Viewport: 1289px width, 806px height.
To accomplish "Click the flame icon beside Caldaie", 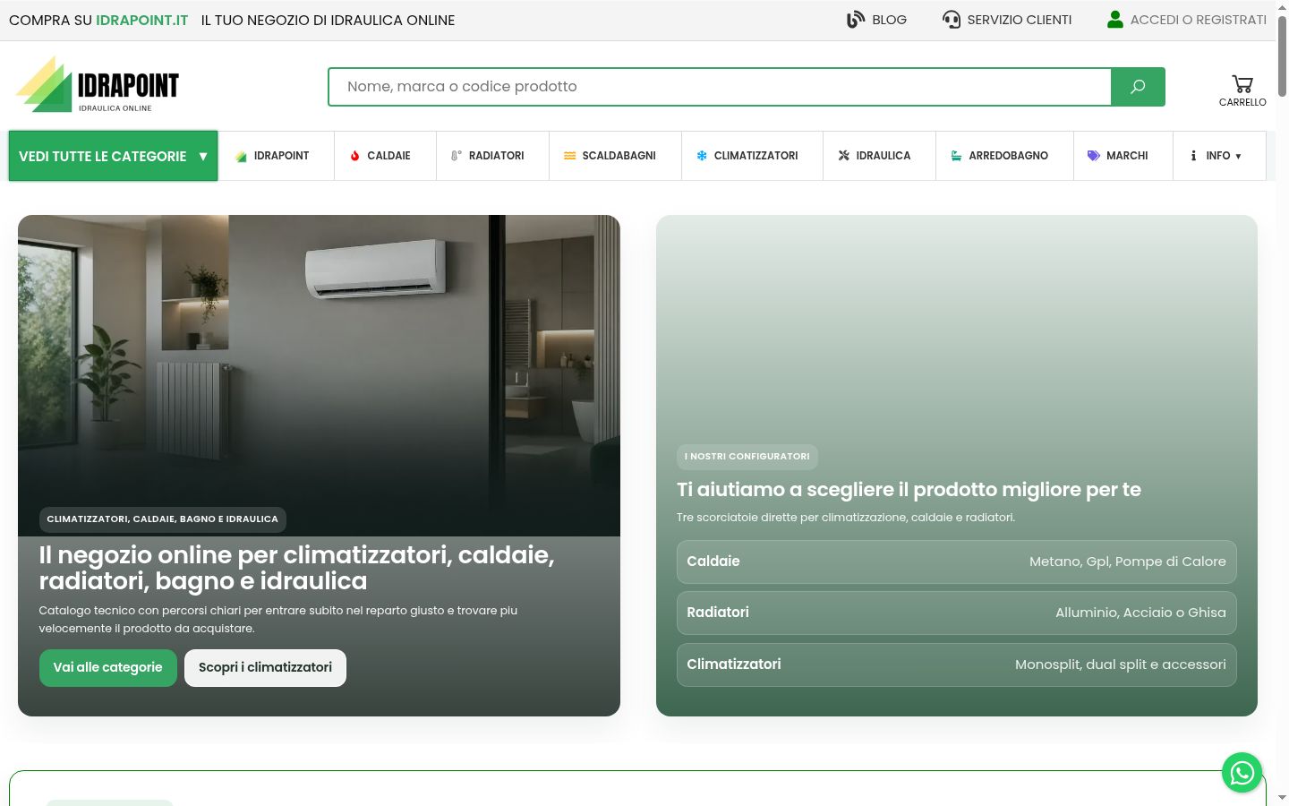I will tap(355, 156).
